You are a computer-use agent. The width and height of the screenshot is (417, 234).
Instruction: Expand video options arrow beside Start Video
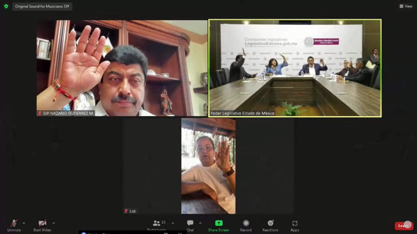point(54,223)
